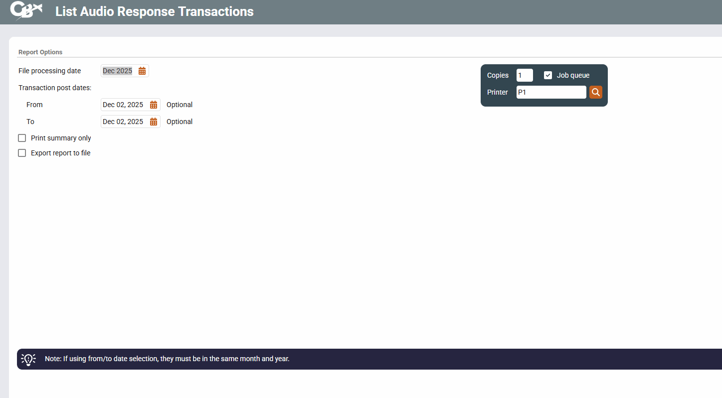722x398 pixels.
Task: Focus the Copies number field
Action: click(x=524, y=75)
